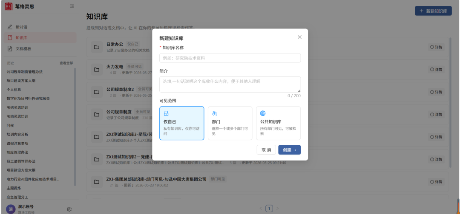Click the 苇络灵思 logo icon
Image resolution: width=460 pixels, height=214 pixels.
(x=9, y=6)
